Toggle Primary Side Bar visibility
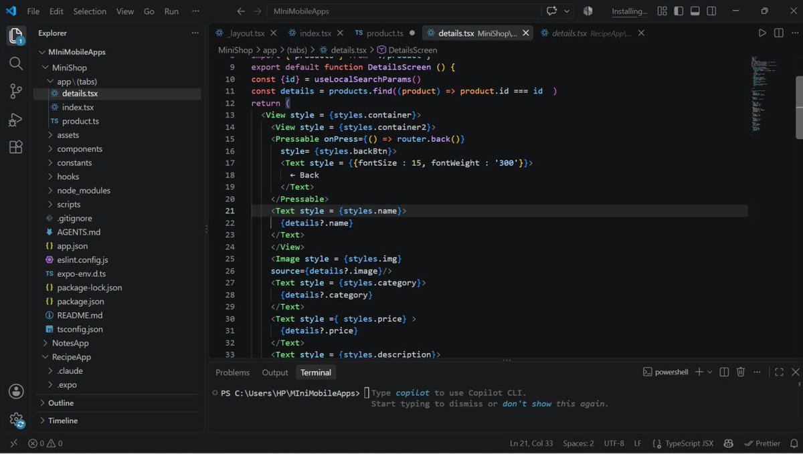 (679, 11)
